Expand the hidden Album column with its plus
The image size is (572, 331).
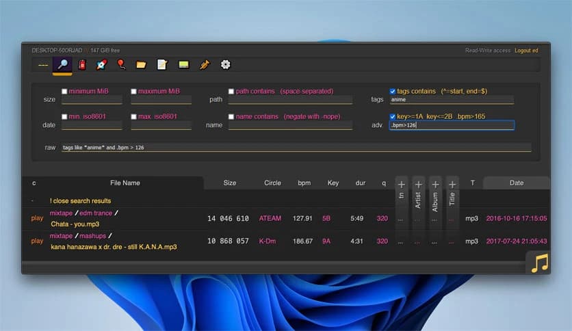[x=435, y=185]
